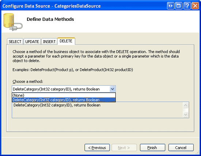201x156 pixels.
Task: Click the left-right arrows title bar icon
Action: point(171,6)
